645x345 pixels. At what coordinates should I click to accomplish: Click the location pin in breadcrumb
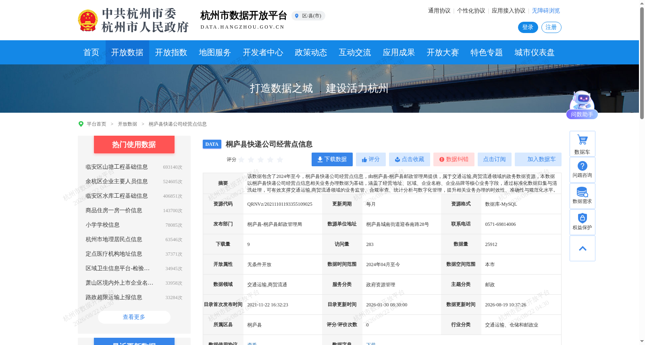click(x=81, y=124)
